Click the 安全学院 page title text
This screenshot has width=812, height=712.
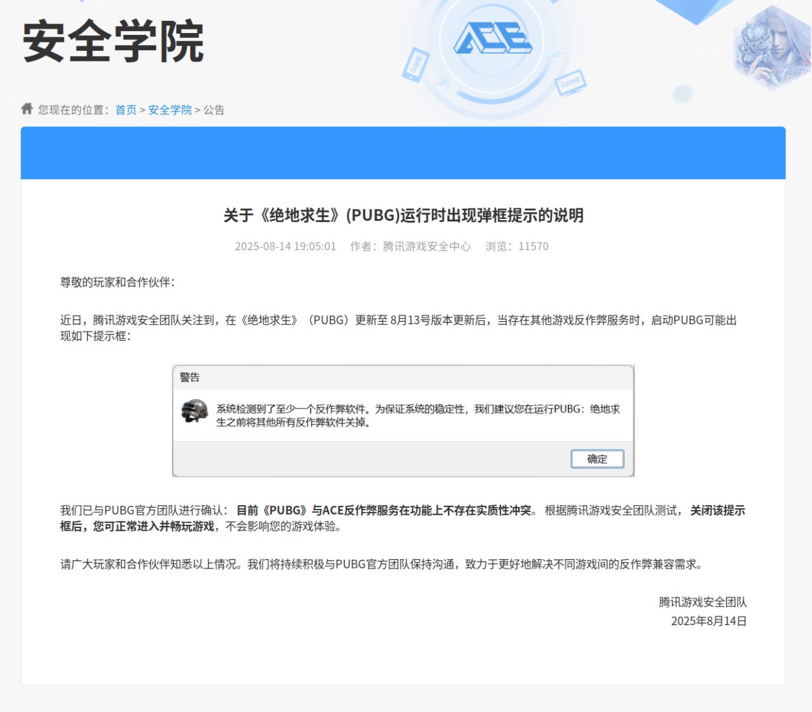click(x=112, y=41)
